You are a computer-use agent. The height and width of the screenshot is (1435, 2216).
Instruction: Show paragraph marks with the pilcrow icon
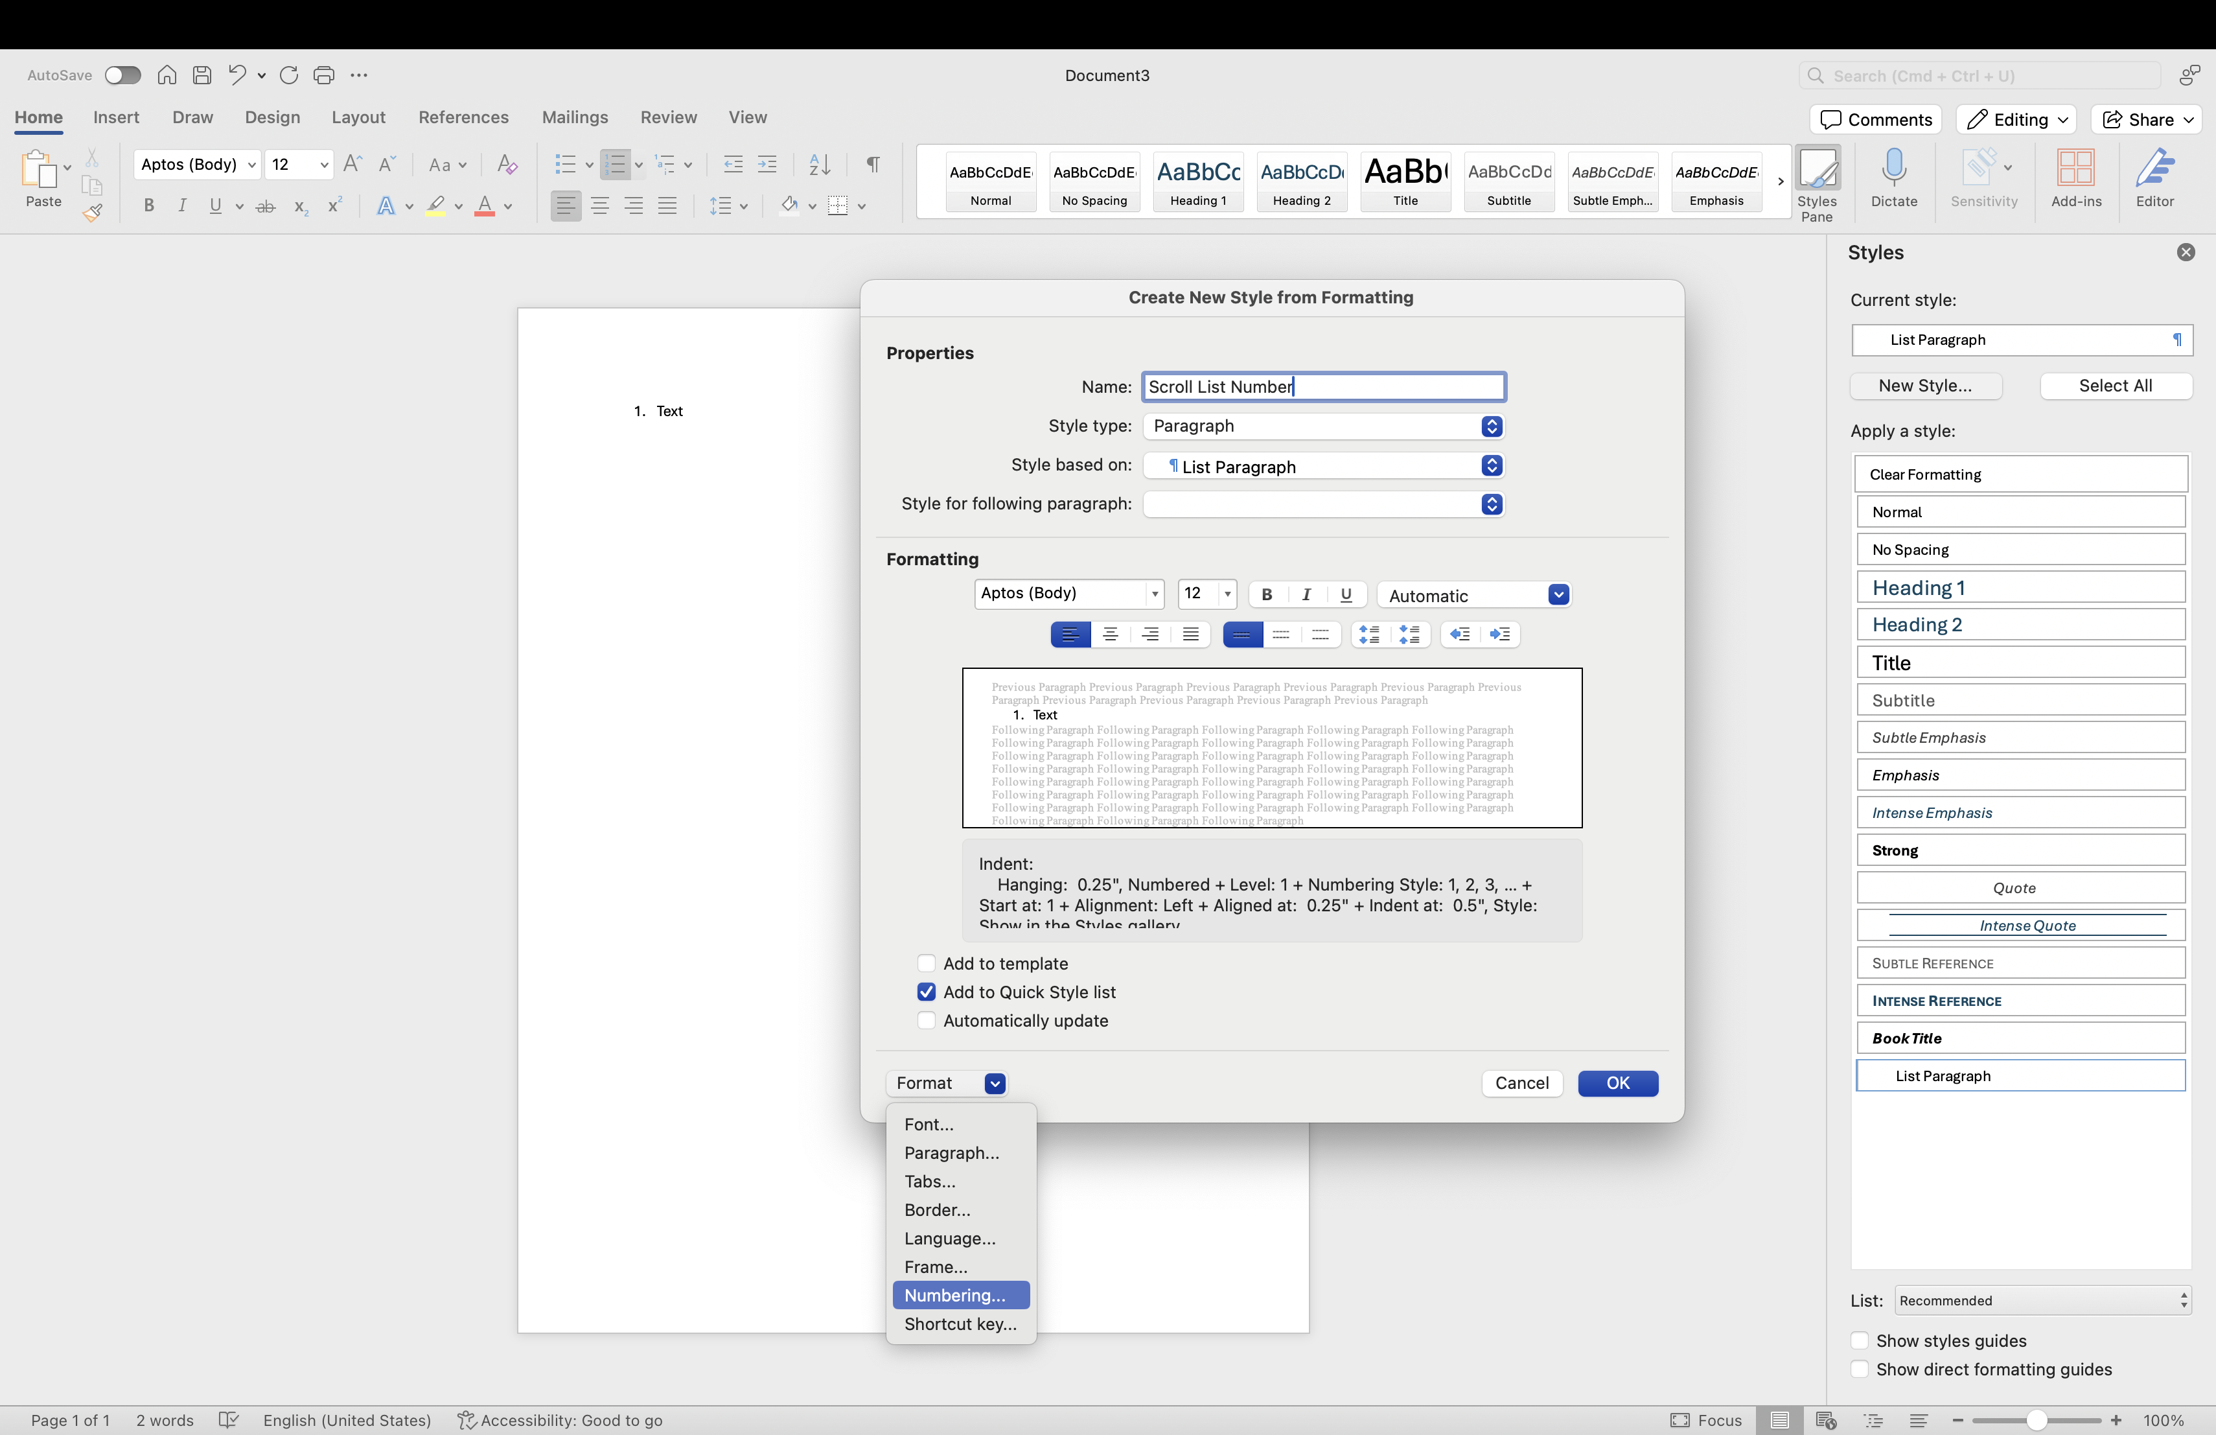(x=872, y=164)
